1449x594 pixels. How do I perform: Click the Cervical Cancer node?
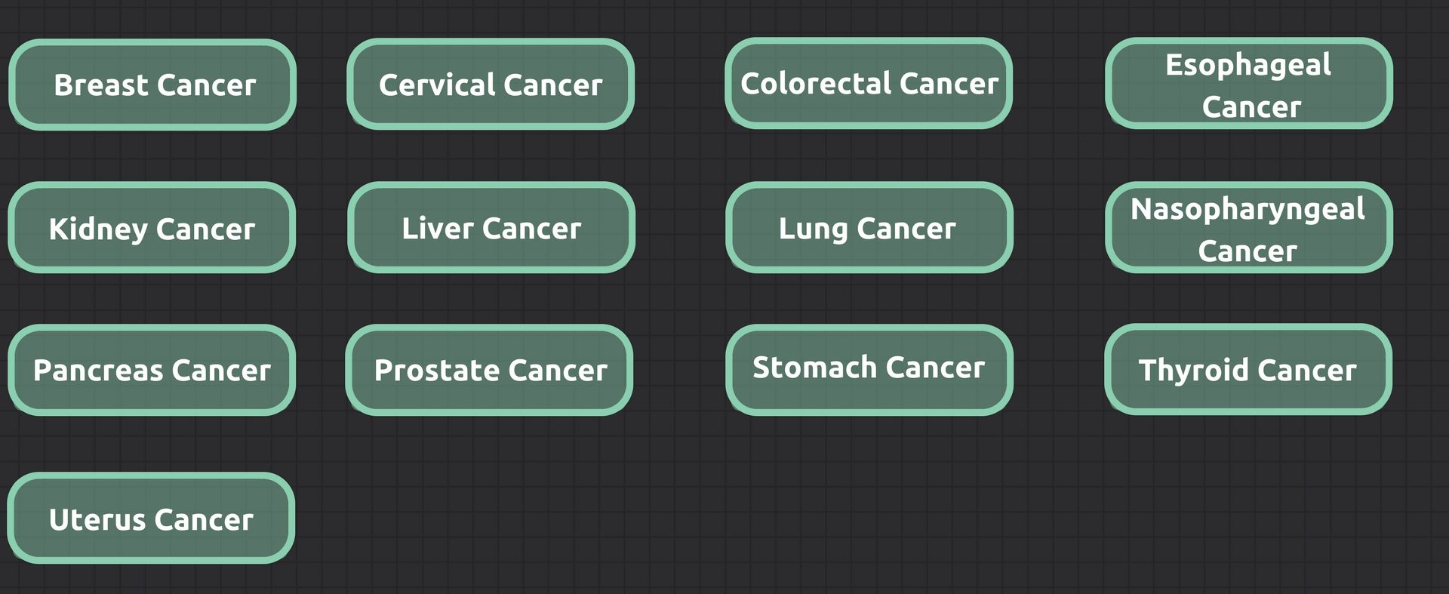[491, 84]
